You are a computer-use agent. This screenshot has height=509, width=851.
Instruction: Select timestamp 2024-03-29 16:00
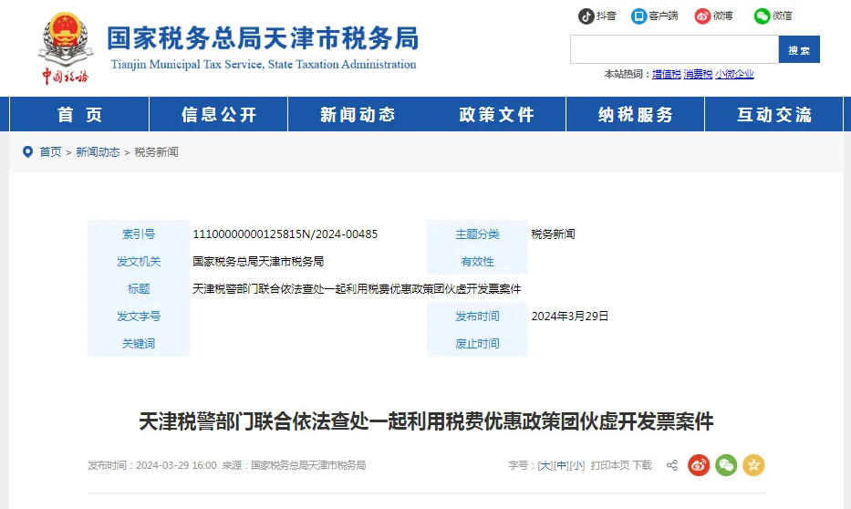coord(176,465)
